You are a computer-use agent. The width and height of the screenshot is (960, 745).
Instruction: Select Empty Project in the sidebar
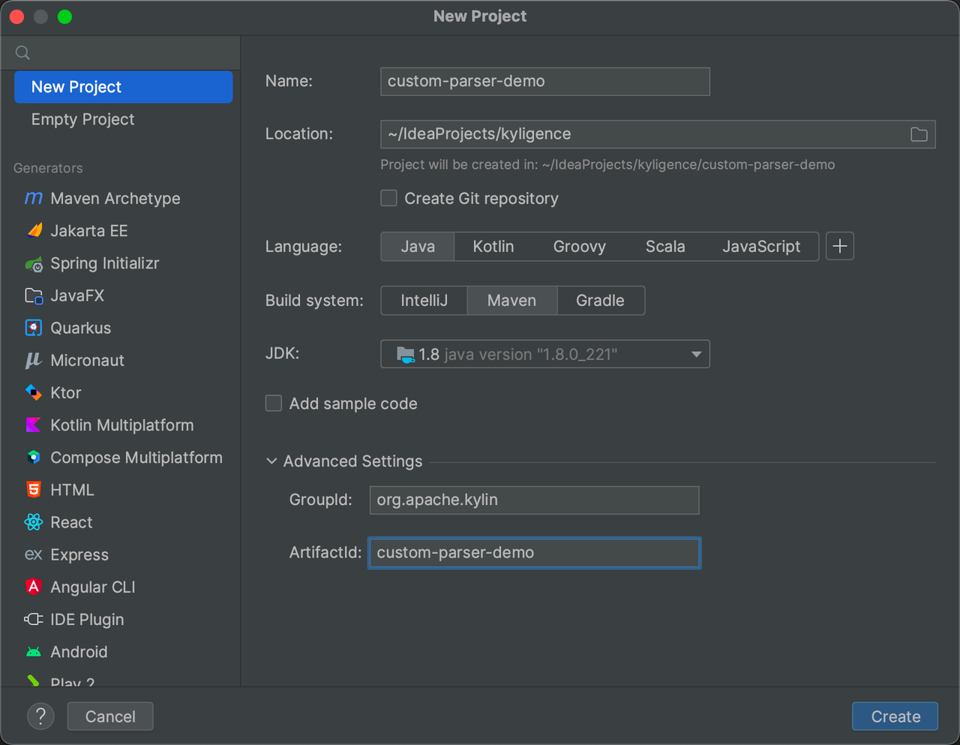tap(82, 119)
